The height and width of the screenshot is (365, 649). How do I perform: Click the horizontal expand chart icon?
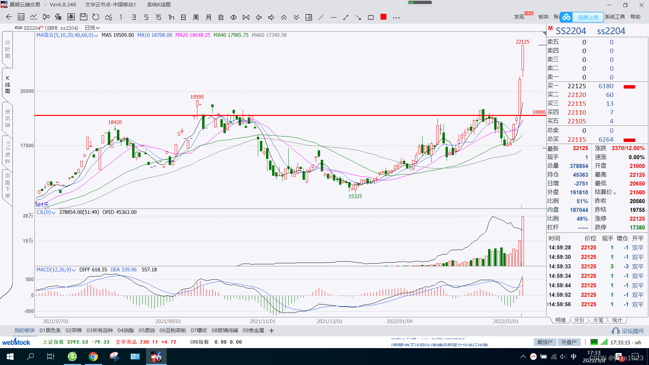click(x=234, y=17)
